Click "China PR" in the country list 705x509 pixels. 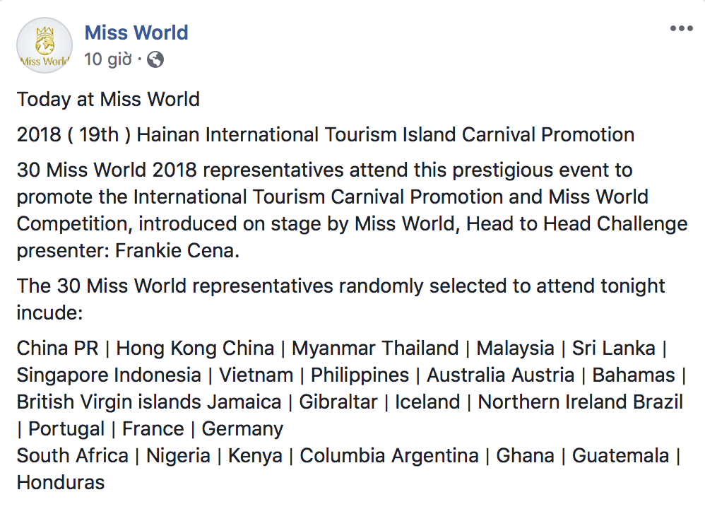tap(57, 349)
